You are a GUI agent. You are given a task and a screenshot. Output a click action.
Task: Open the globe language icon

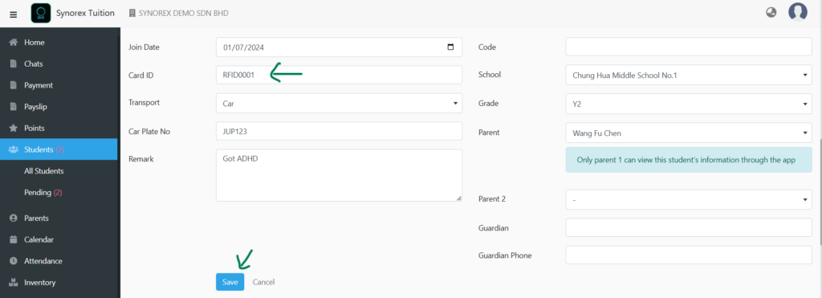[771, 13]
